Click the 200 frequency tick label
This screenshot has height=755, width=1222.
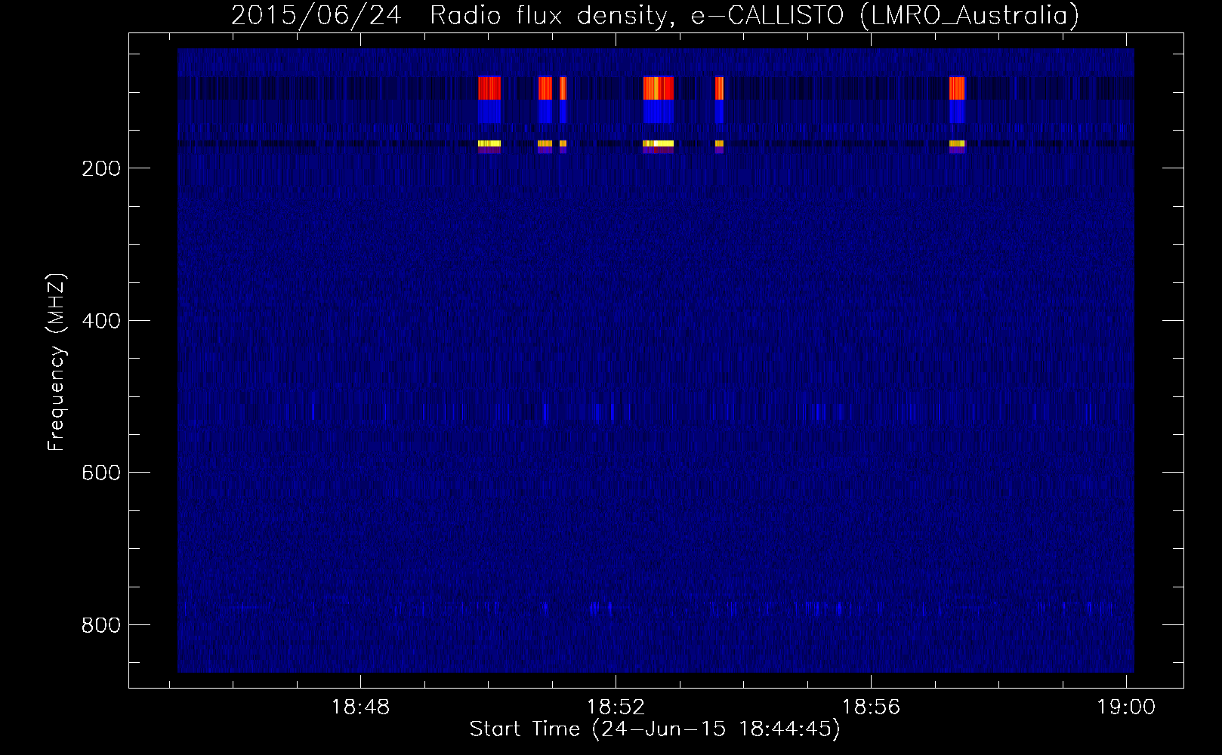pyautogui.click(x=101, y=168)
